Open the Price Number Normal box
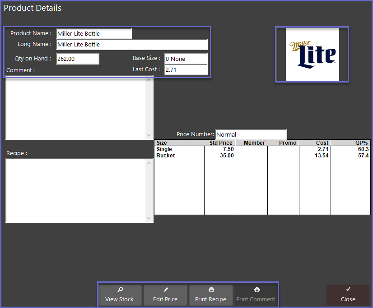Viewport: 373px width, 308px height. click(251, 134)
